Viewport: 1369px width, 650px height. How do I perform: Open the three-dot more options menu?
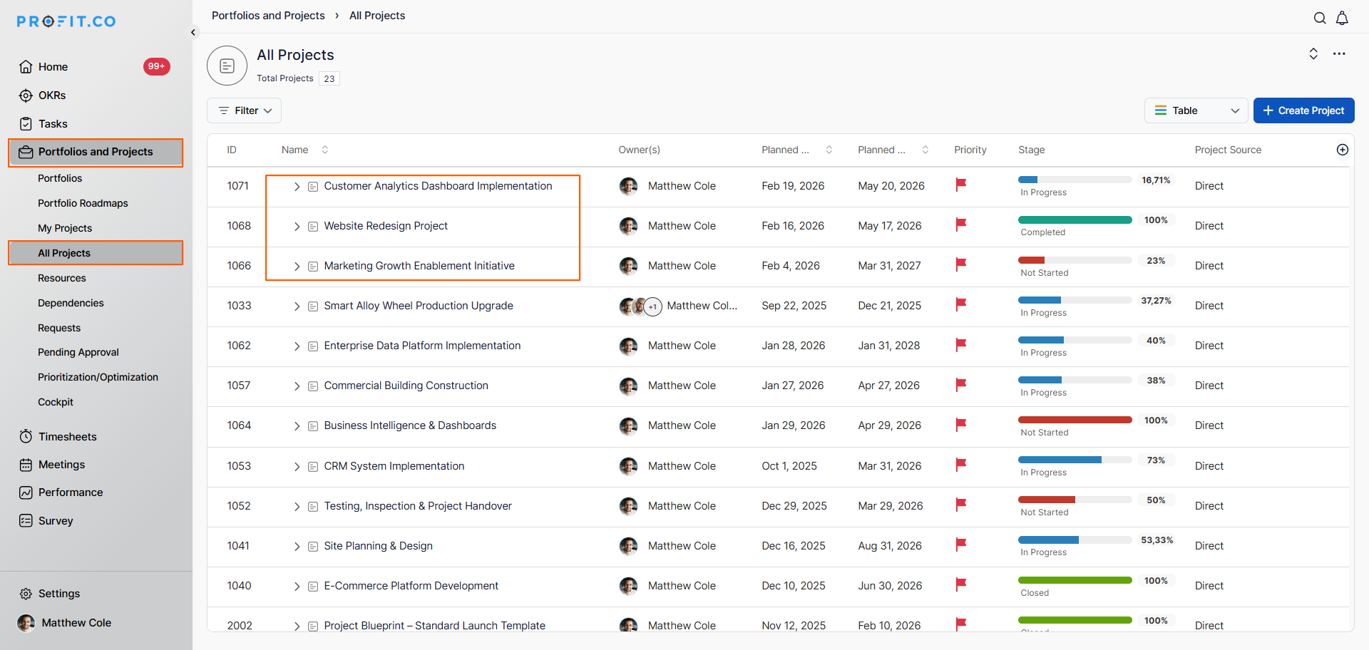(1339, 54)
